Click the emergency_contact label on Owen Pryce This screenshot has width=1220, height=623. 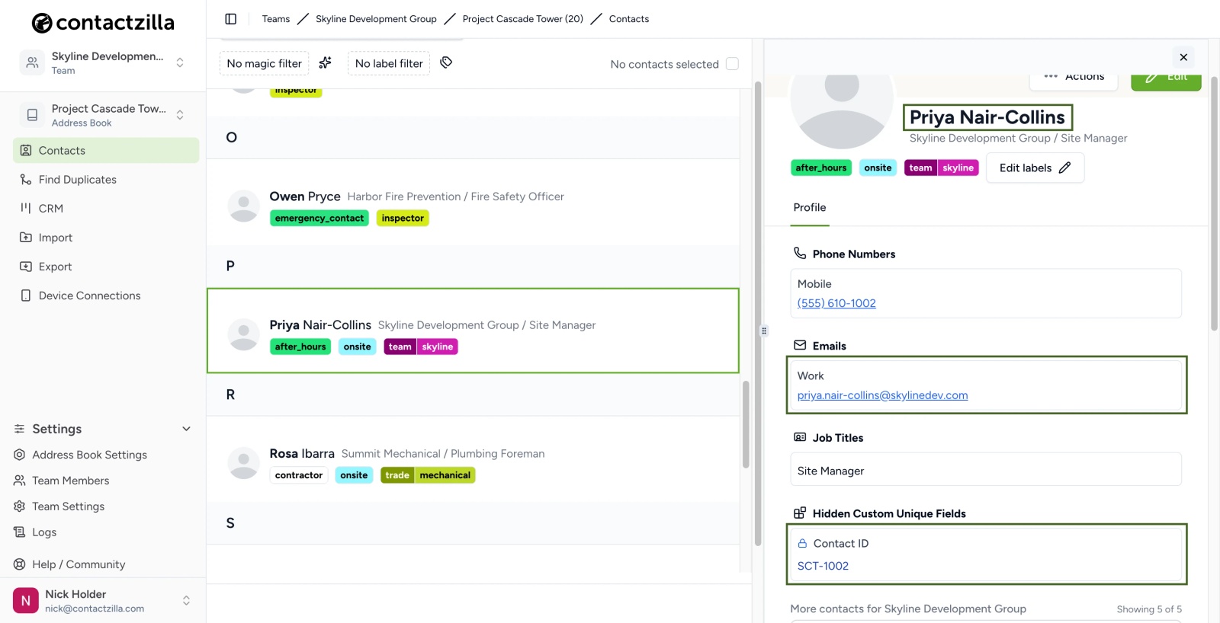click(x=319, y=218)
